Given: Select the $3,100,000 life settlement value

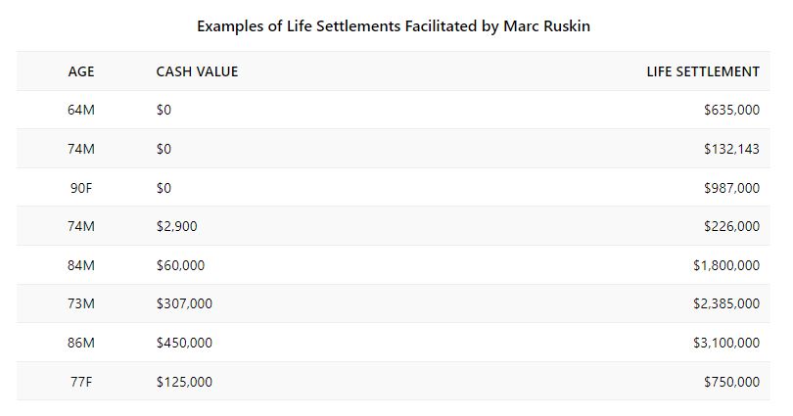Looking at the screenshot, I should (x=725, y=343).
